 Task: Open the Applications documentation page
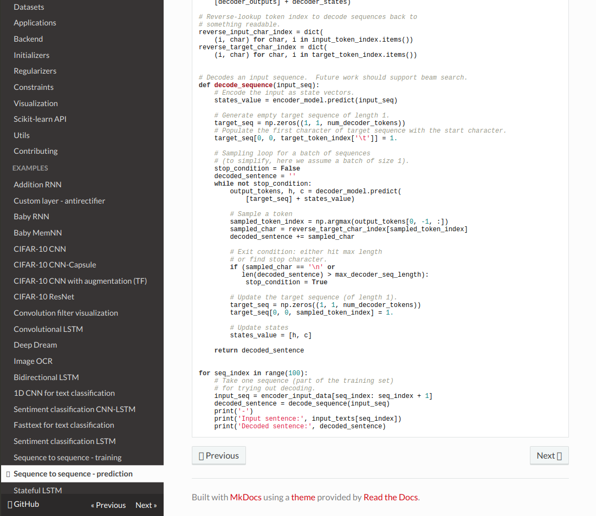(x=35, y=23)
